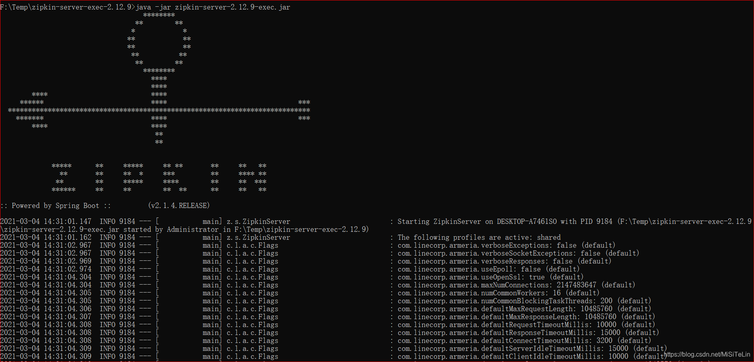
Task: Select the verboseSocketExceptions: false log line
Action: (x=518, y=253)
